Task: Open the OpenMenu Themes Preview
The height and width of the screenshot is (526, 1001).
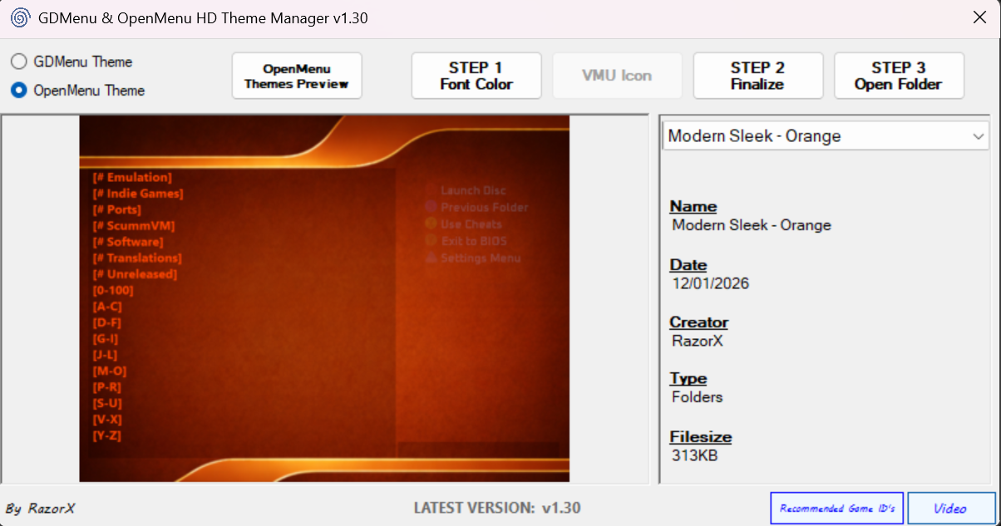Action: [x=297, y=76]
